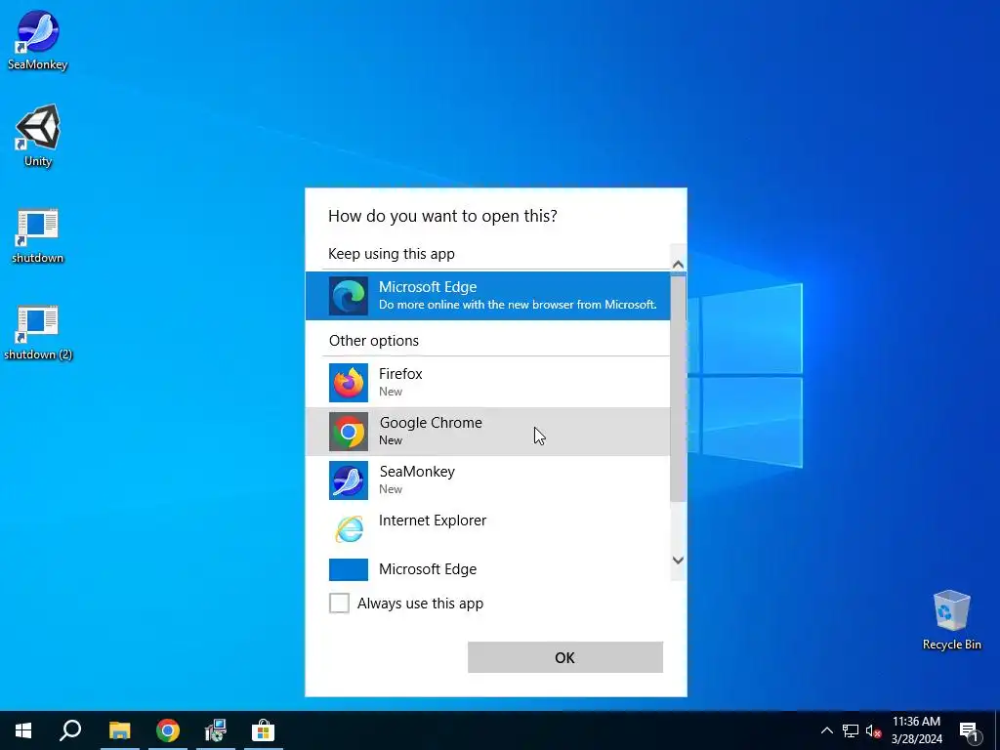Open Google Chrome from the taskbar
Image resolution: width=1000 pixels, height=750 pixels.
pos(168,730)
